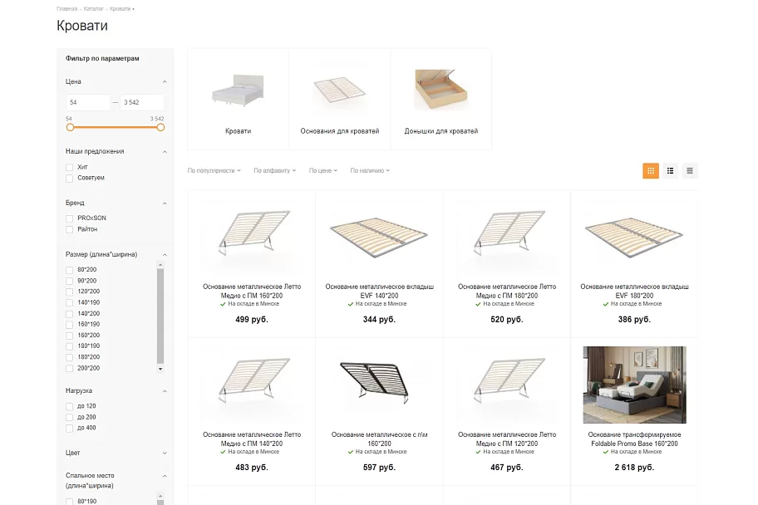Open Донышки для кроватей link text

[x=441, y=131]
